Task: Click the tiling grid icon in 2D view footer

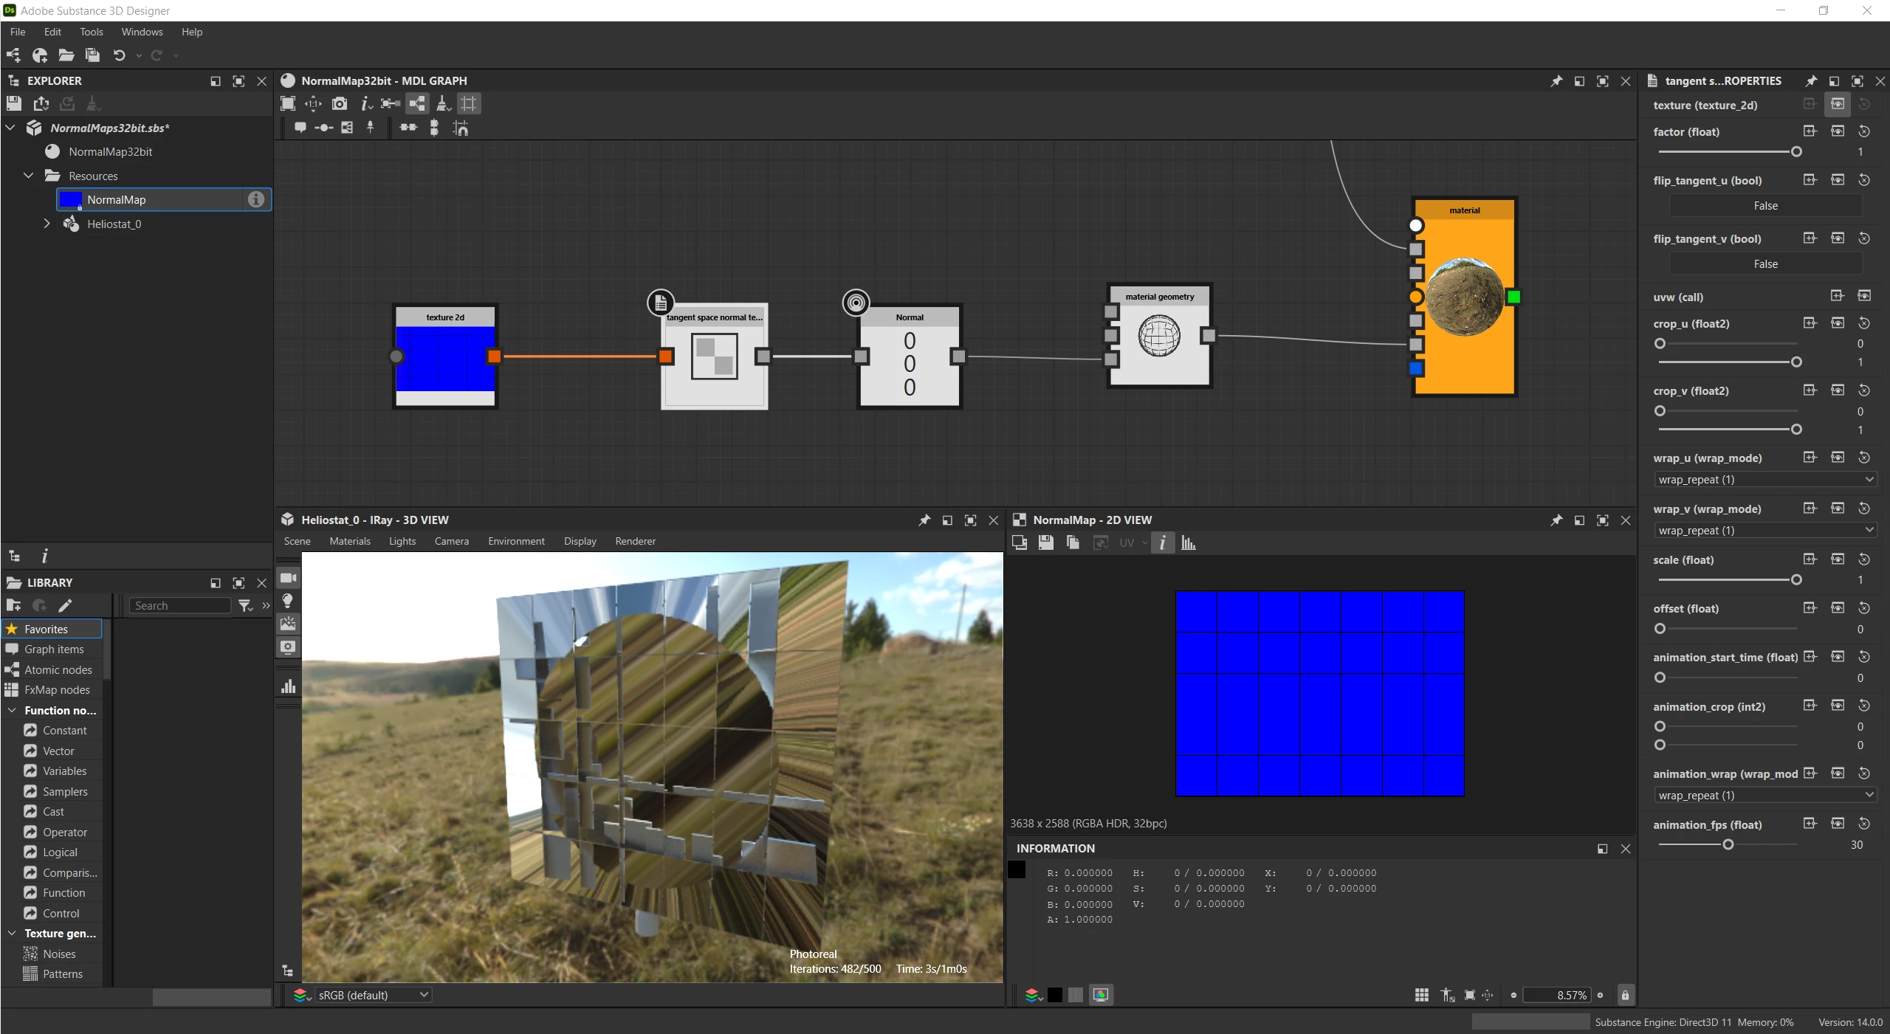Action: coord(1421,995)
